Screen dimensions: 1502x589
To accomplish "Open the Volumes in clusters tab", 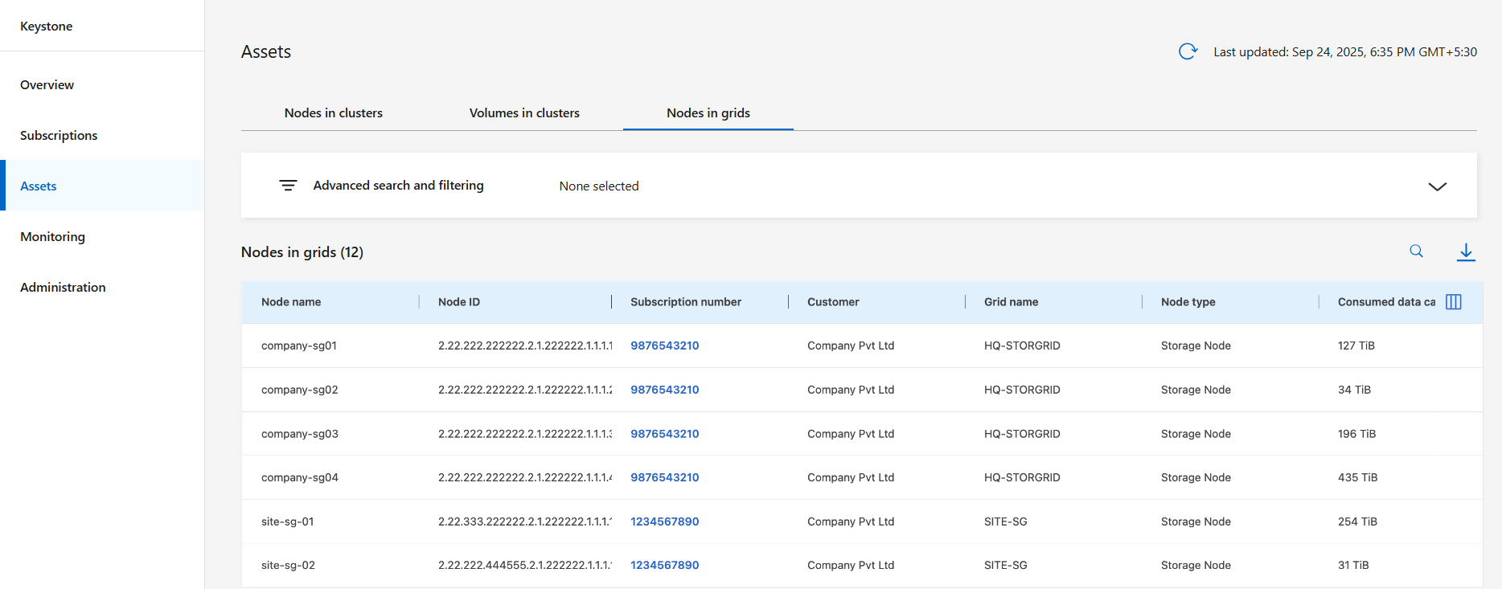I will click(x=524, y=113).
